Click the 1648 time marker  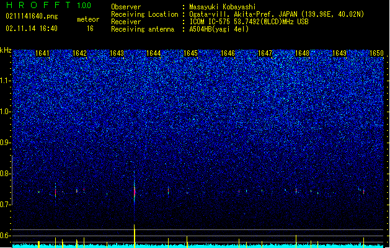302,53
